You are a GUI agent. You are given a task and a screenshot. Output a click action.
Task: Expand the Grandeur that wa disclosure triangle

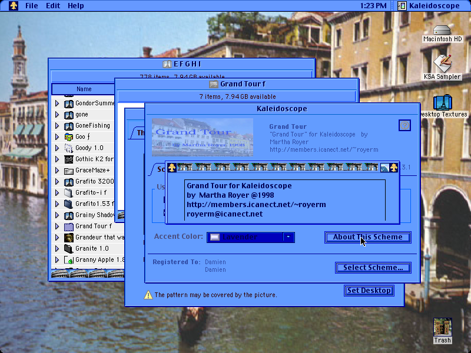coord(57,238)
